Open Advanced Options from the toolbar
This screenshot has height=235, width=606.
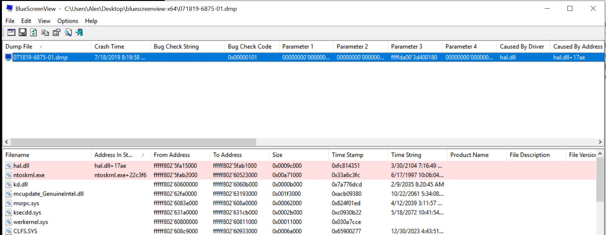(11, 32)
